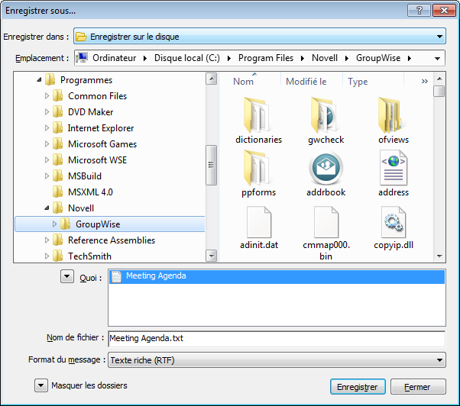Click the file list scrollbar up arrow
Image resolution: width=460 pixels, height=406 pixels.
pyautogui.click(x=439, y=79)
